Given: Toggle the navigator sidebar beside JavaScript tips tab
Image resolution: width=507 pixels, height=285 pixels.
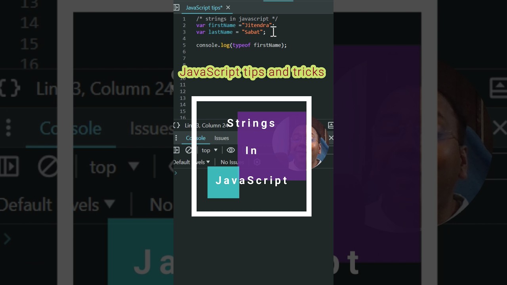Looking at the screenshot, I should click(x=177, y=8).
